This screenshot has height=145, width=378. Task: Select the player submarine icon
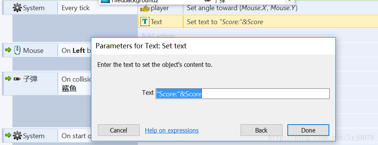tap(145, 8)
